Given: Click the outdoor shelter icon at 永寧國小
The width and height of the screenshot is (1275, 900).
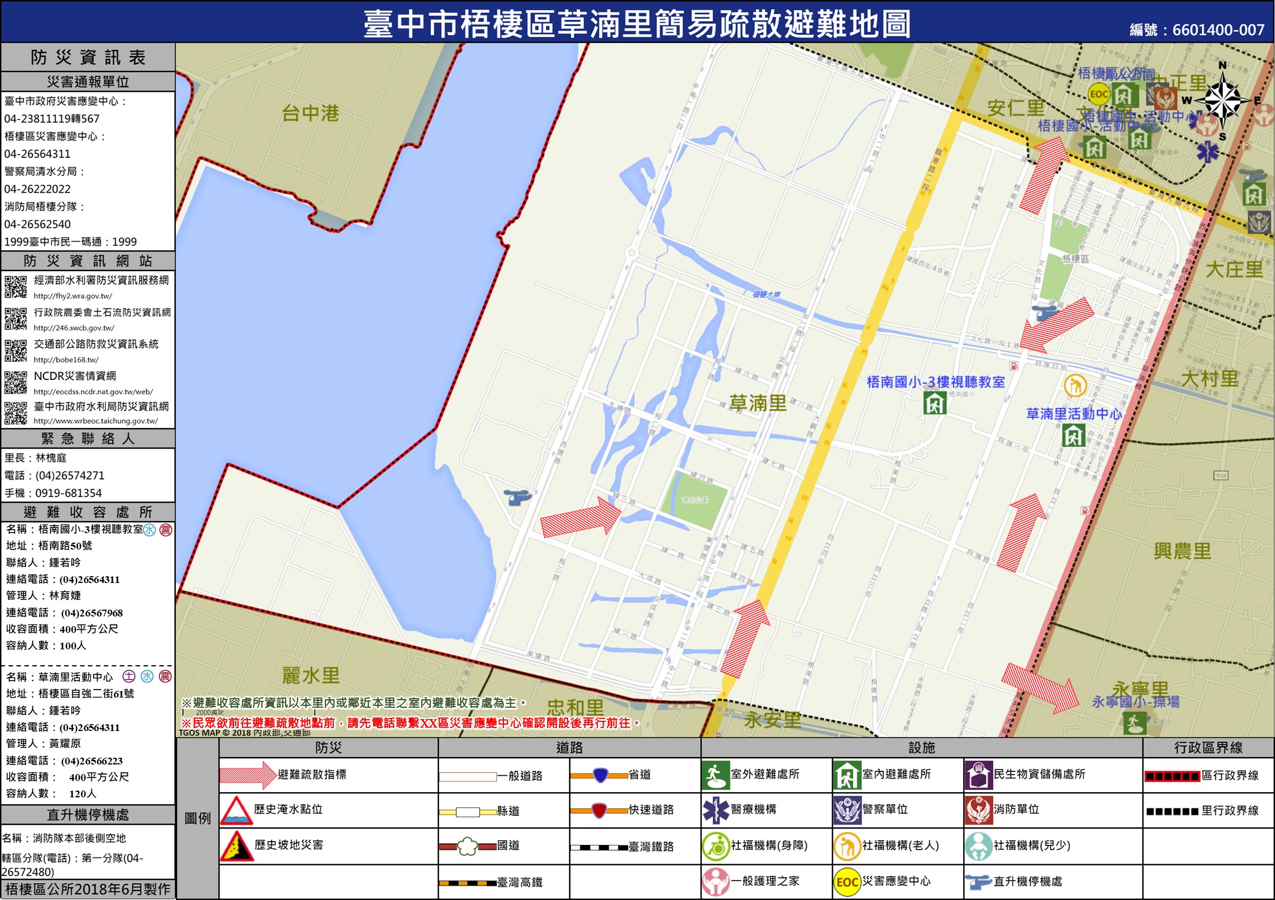Looking at the screenshot, I should tap(1134, 722).
